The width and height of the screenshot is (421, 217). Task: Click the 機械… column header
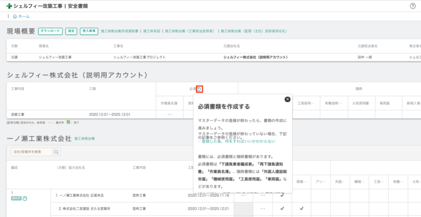click(x=359, y=182)
